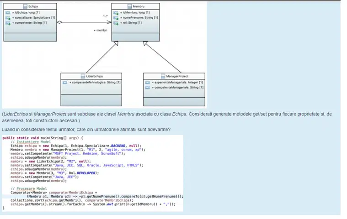Viewport: 347px width, 219px height.
Task: Click the Membru class header icon
Action: [130, 6]
